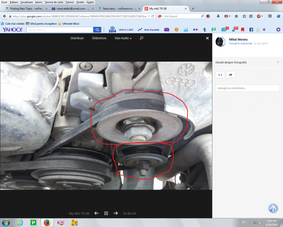Open Yahoo toolbar settings gear
This screenshot has width=283, height=227.
(x=278, y=30)
